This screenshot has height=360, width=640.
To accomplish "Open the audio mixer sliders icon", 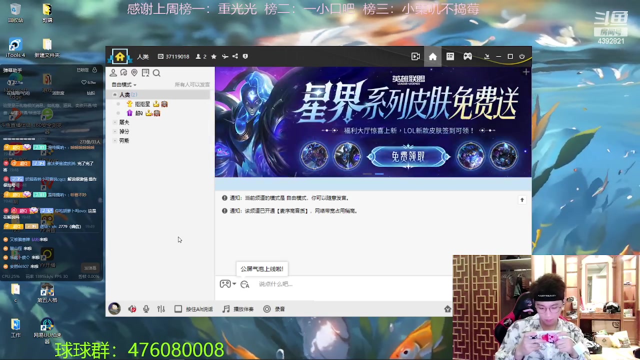I will (161, 309).
